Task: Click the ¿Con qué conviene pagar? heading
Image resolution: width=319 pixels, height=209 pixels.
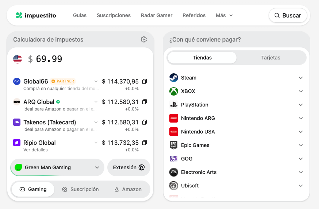Action: point(205,39)
